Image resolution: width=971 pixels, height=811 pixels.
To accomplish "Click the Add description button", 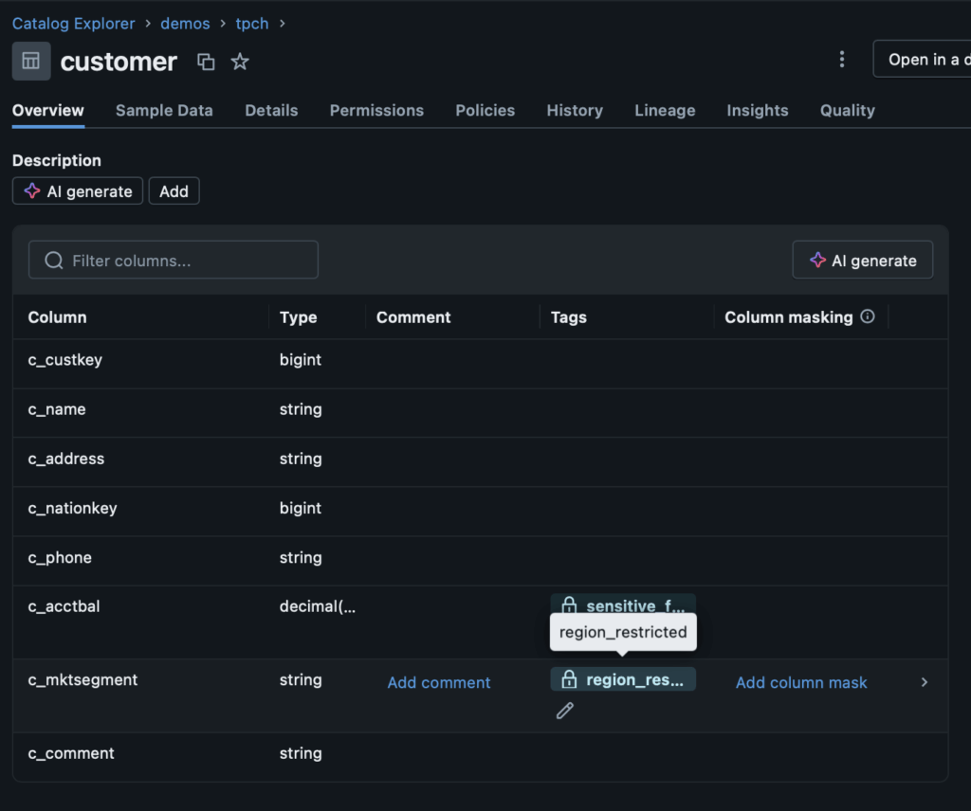I will tap(174, 191).
